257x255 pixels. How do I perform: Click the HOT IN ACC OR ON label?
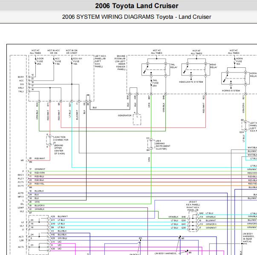coord(54,52)
